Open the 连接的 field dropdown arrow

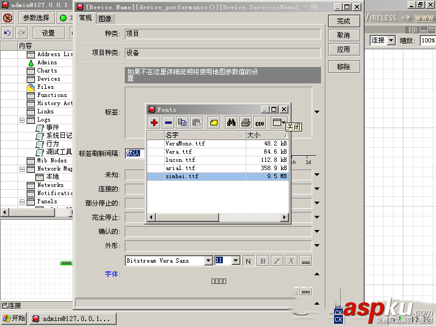coord(317,189)
